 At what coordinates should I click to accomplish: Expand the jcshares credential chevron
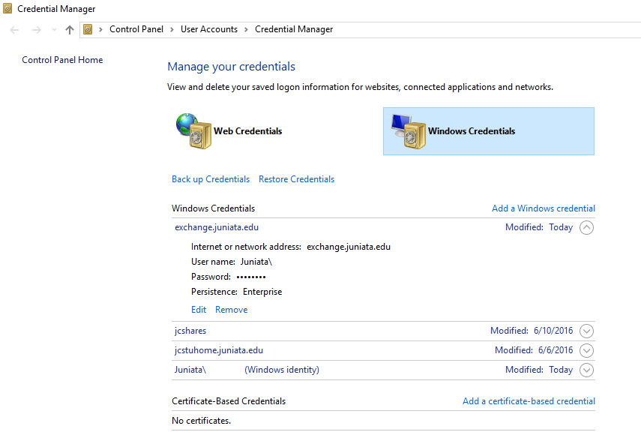(586, 331)
